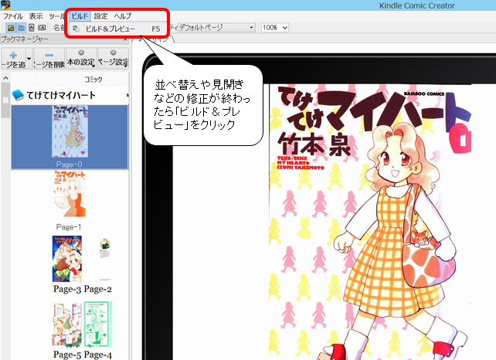The image size is (496, 360).
Task: Select the てけてけマイハート book item
Action: click(70, 95)
